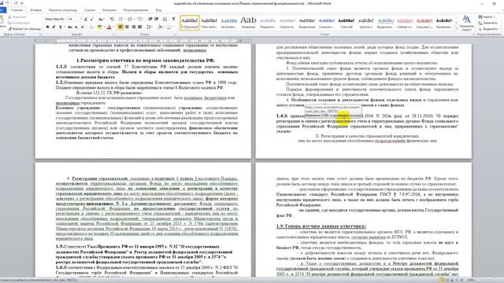Click Формат по образцу button
Viewport: 504px width, 283px height.
[24, 28]
